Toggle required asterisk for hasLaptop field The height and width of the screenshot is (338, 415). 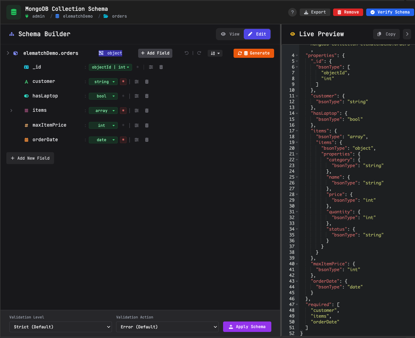(123, 96)
